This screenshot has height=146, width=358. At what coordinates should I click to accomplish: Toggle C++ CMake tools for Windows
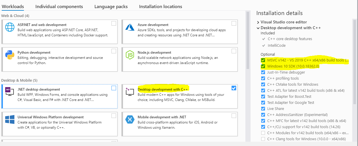263,85
